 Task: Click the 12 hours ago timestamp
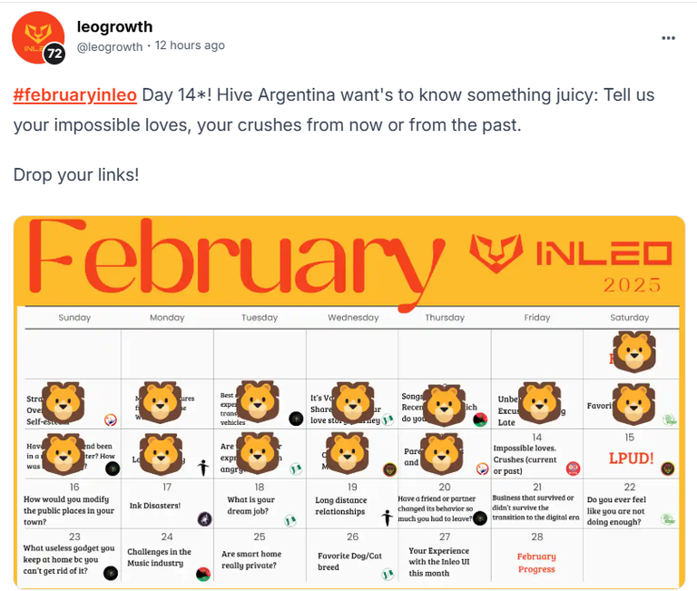tap(190, 45)
